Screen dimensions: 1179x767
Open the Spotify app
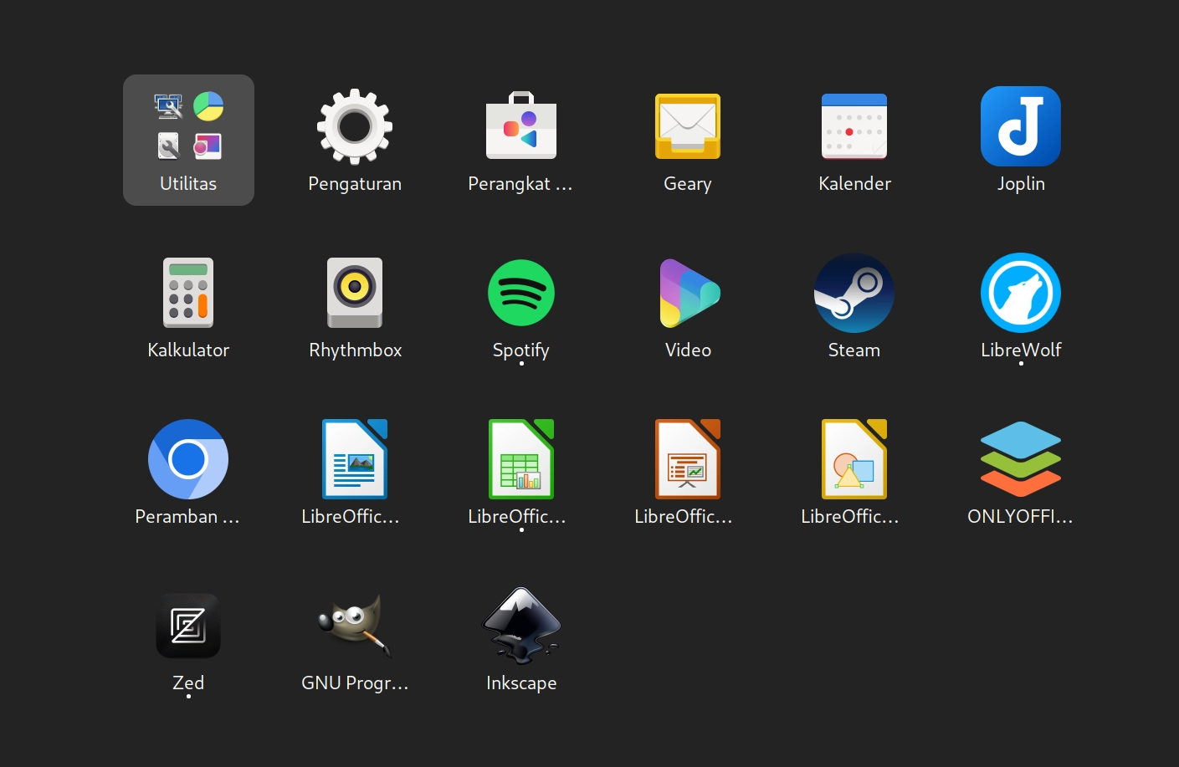click(x=520, y=293)
